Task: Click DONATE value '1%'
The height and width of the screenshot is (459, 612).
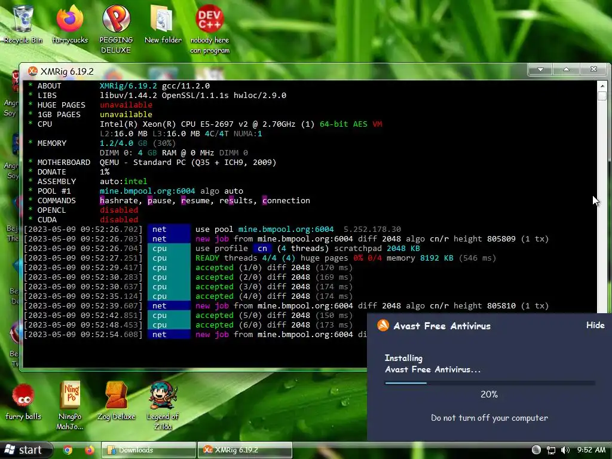Action: pos(105,172)
